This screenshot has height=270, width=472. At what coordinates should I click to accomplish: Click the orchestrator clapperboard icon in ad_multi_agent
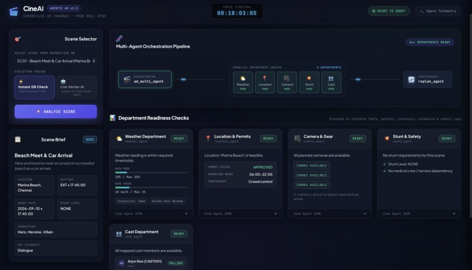pyautogui.click(x=127, y=80)
